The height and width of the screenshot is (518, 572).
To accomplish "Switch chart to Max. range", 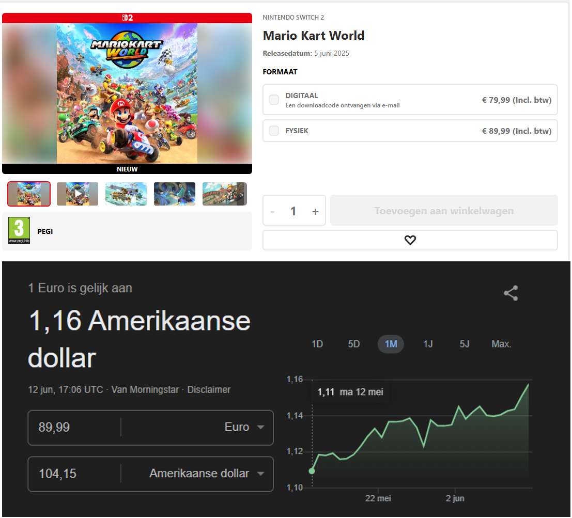I will 501,344.
